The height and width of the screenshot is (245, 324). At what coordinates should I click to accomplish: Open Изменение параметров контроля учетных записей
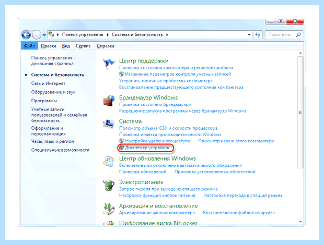point(178,74)
